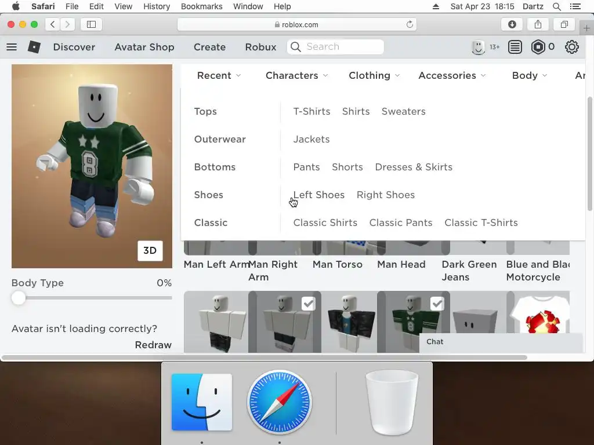Click the search magnifier icon in Roblox

click(x=296, y=47)
